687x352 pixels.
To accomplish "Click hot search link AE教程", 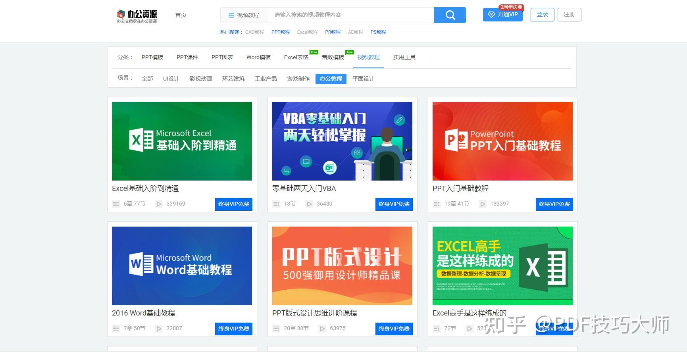I will click(x=356, y=32).
